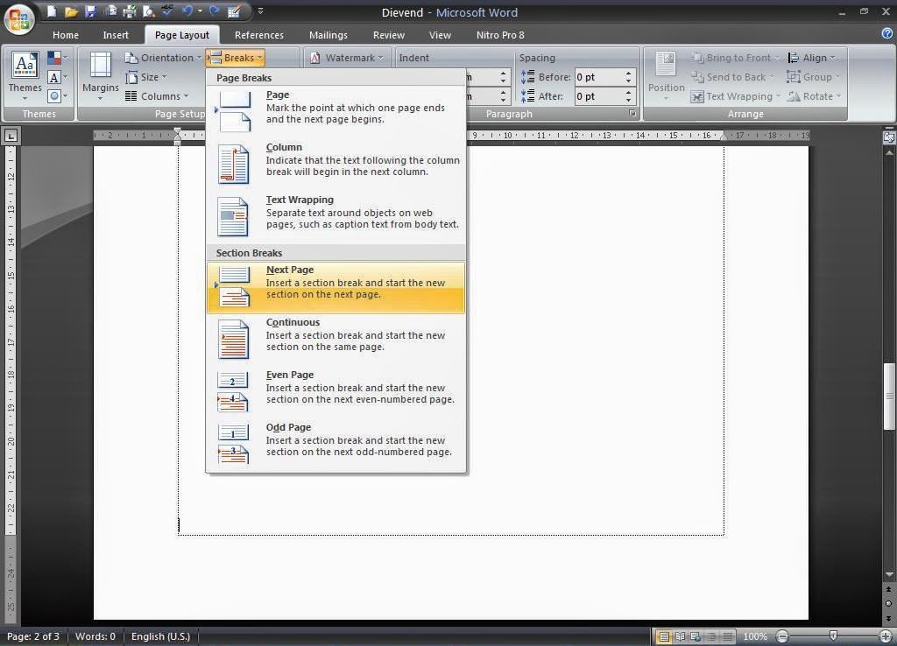
Task: Open the Align menu
Action: [812, 58]
